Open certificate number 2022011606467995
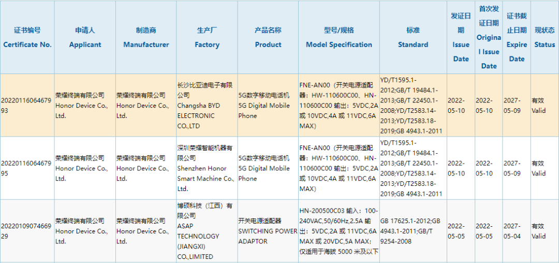 coord(26,168)
